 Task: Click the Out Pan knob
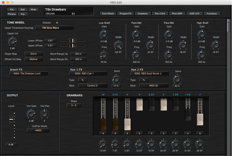[44, 114]
